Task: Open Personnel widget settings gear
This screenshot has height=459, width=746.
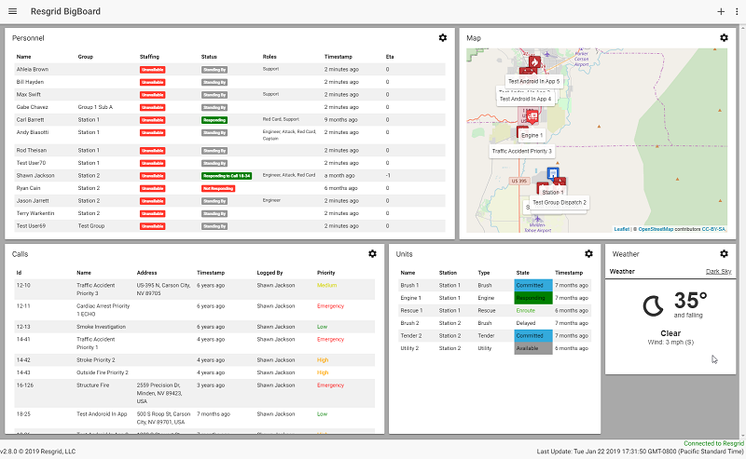Action: 443,37
